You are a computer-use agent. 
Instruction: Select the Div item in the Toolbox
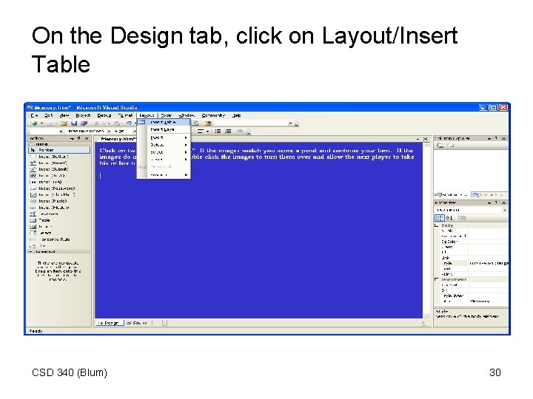pyautogui.click(x=59, y=245)
